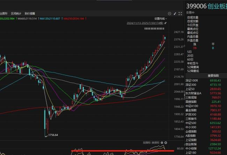This screenshot has width=227, height=155.
Task: Open the 中证500 index row
Action: [206, 123]
